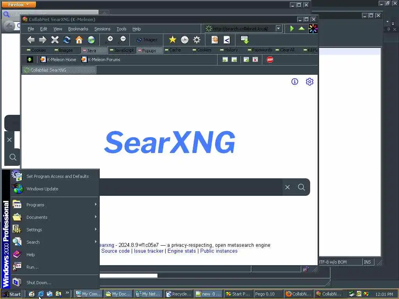Open the Engine stats link
The image size is (399, 299).
(182, 251)
